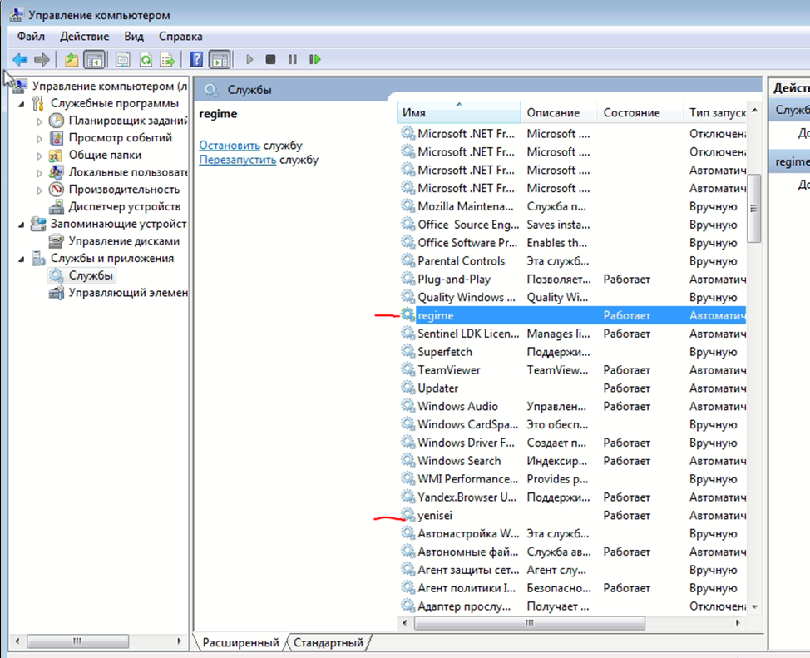Image resolution: width=810 pixels, height=658 pixels.
Task: Click the Forward arrow toolbar icon
Action: click(x=42, y=59)
